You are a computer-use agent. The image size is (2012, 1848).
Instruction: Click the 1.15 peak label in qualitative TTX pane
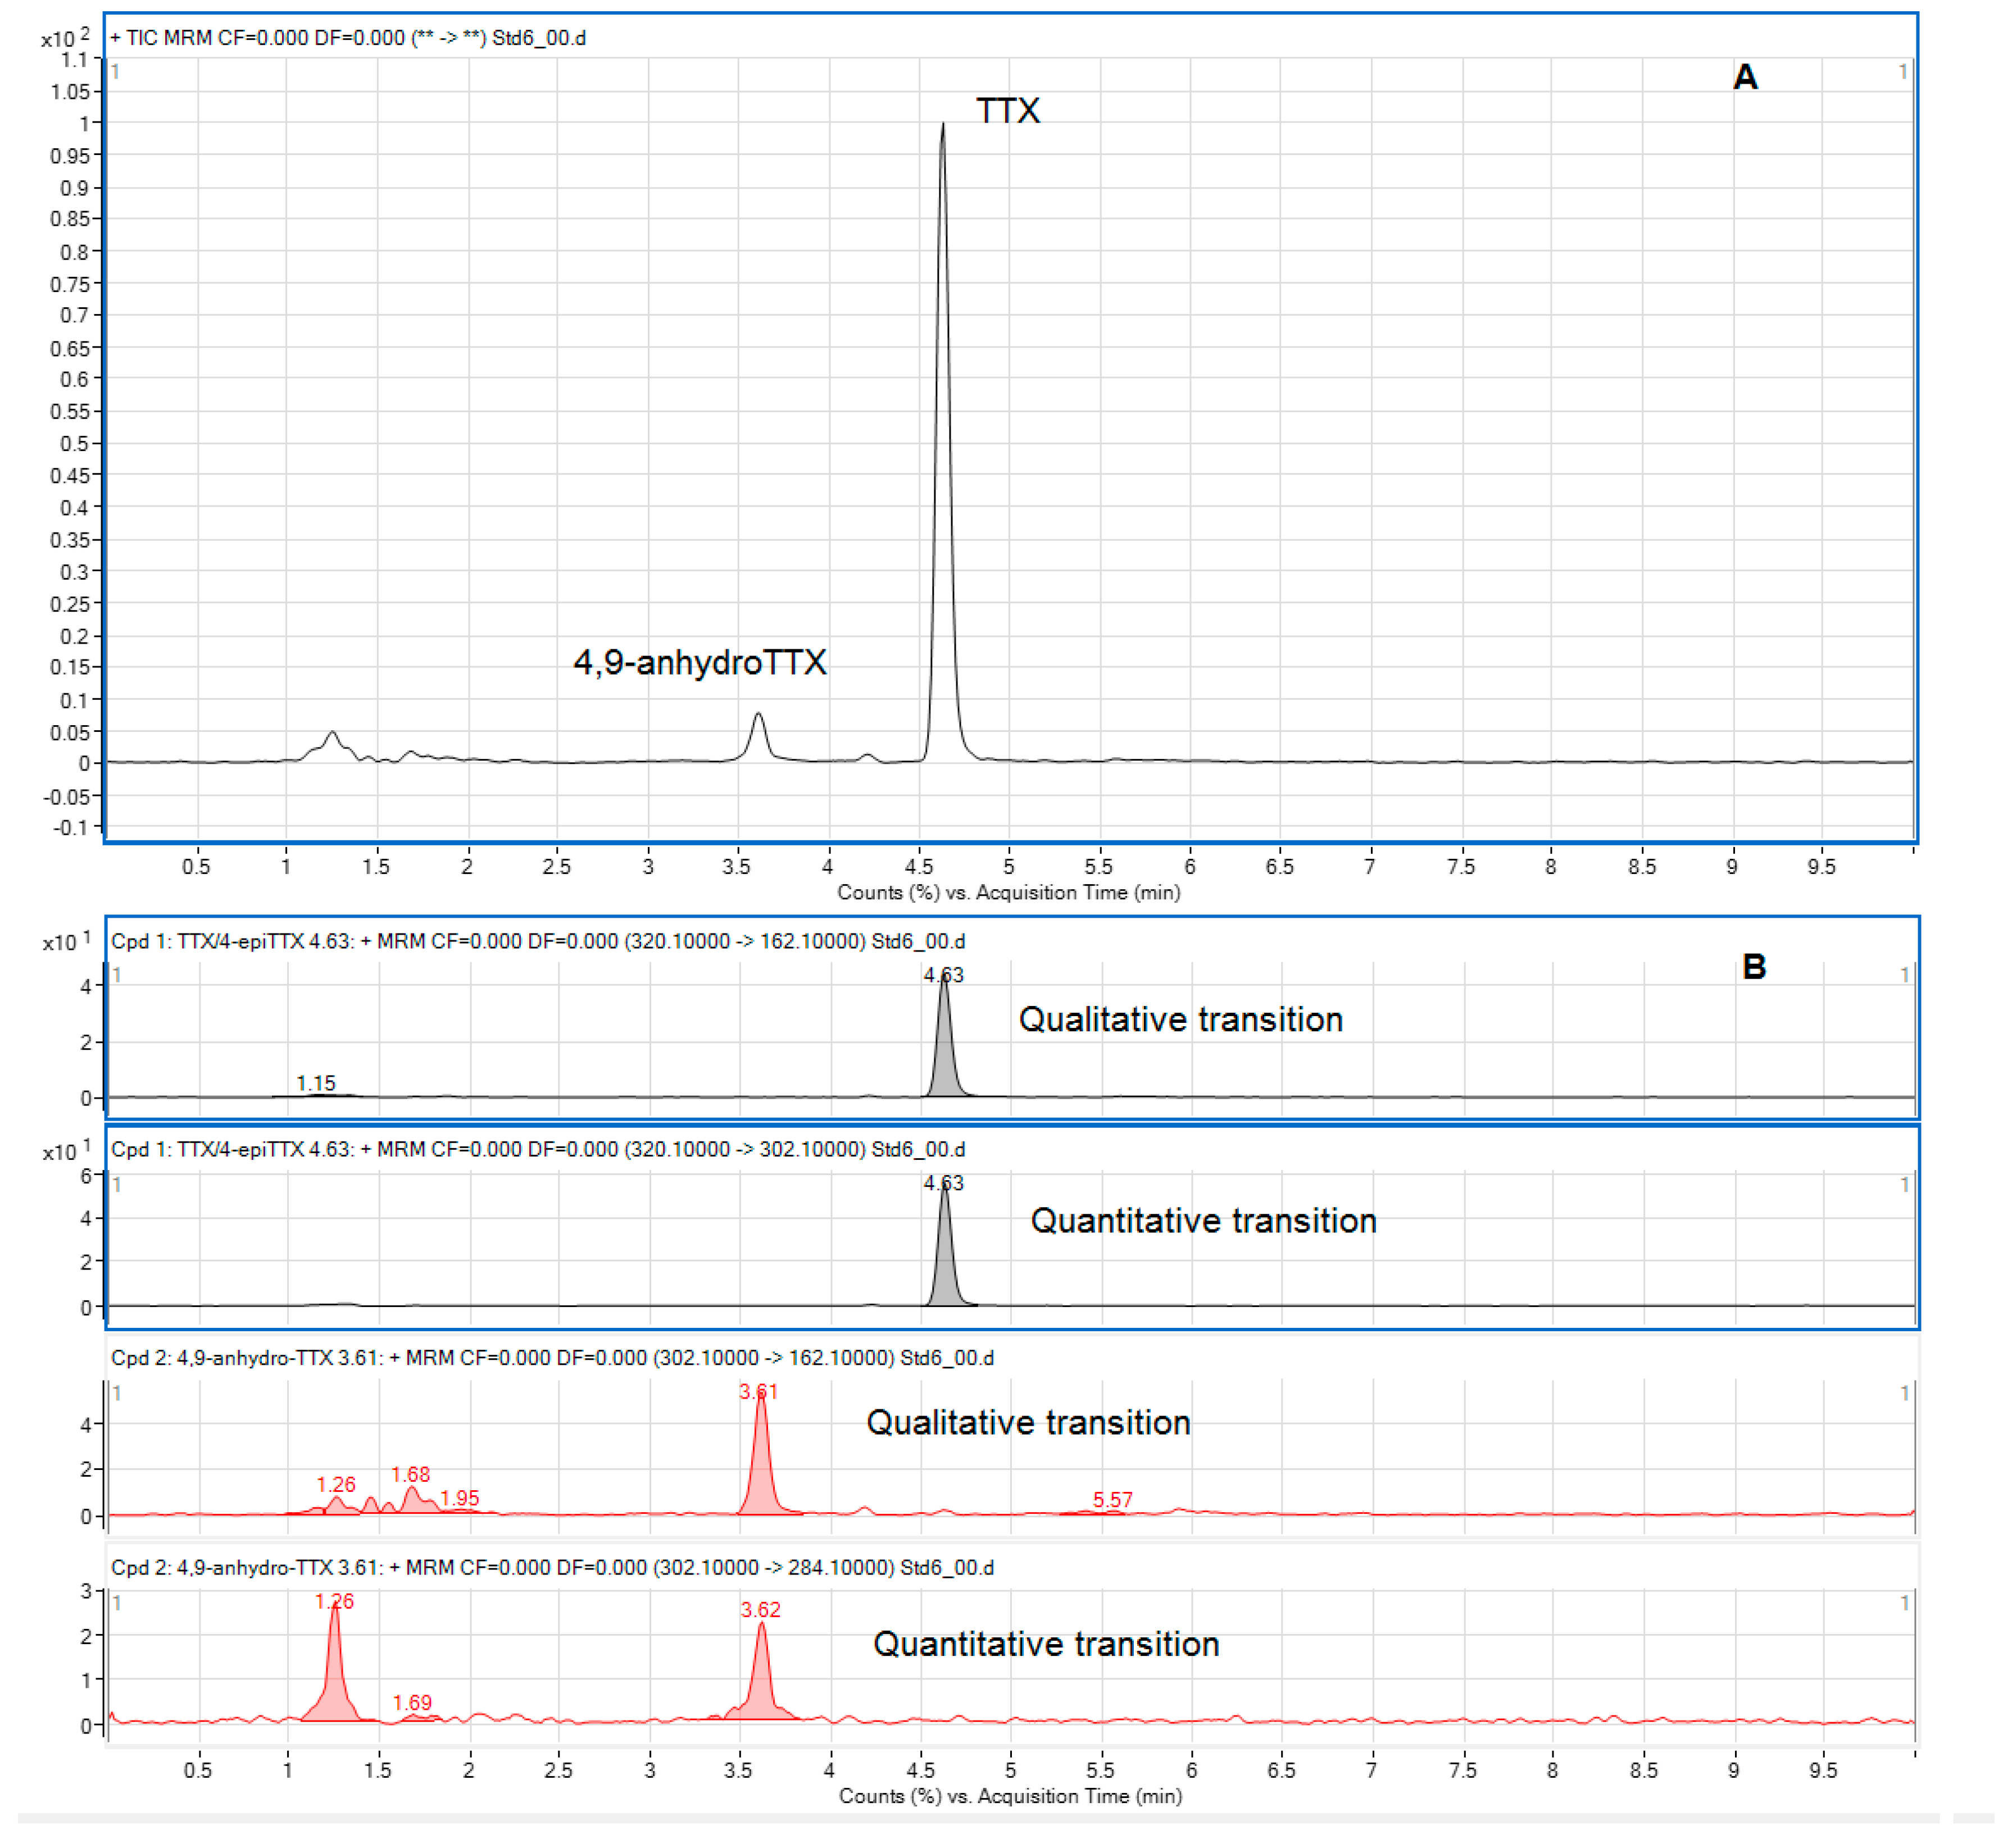(316, 1083)
